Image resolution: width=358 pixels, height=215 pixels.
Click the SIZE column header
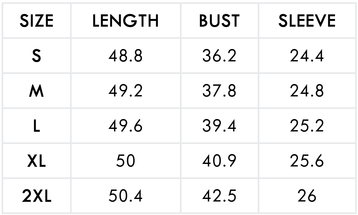[37, 21]
